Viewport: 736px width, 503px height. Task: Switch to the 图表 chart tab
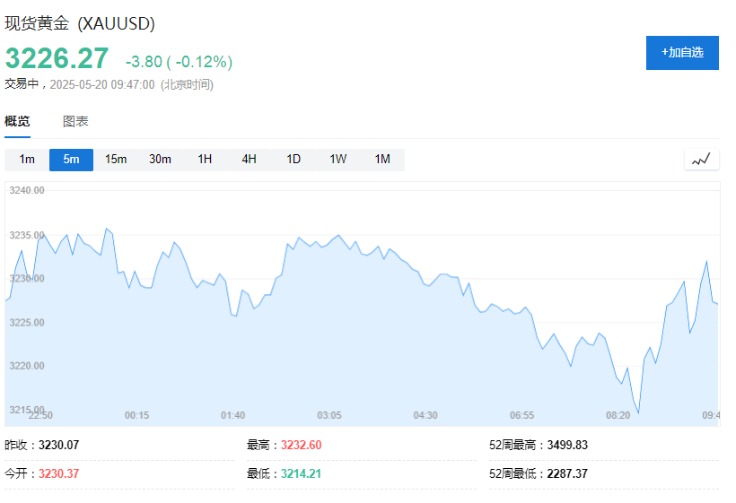[75, 122]
